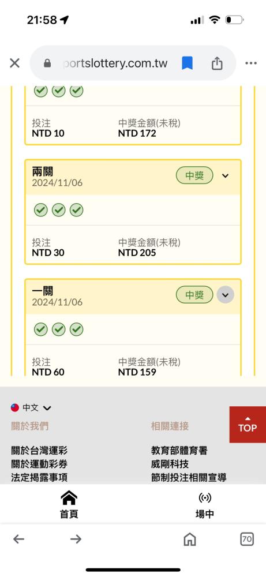Viewport: 266px width, 577px height.
Task: Tap the blue bookmark icon in the address bar
Action: (x=188, y=63)
